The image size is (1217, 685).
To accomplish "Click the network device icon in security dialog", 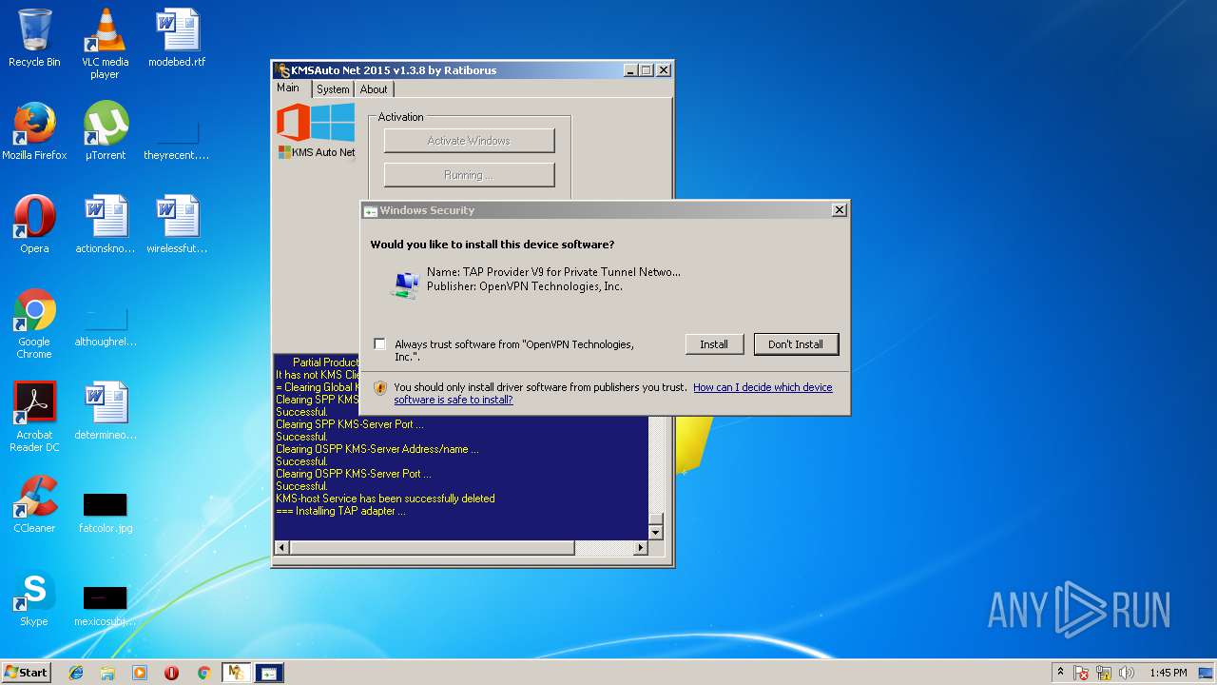I will 406,284.
